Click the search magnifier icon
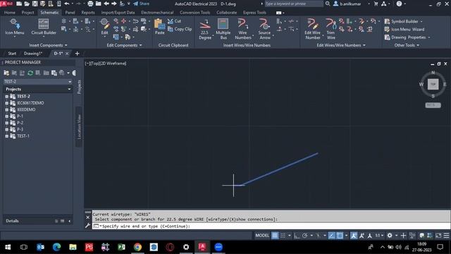 [x=327, y=4]
